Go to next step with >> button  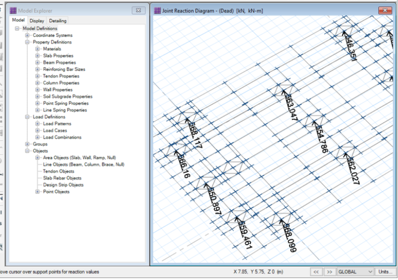329,272
